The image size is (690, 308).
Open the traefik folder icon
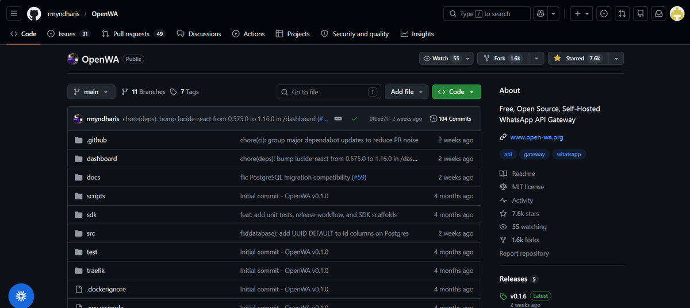[x=79, y=271]
